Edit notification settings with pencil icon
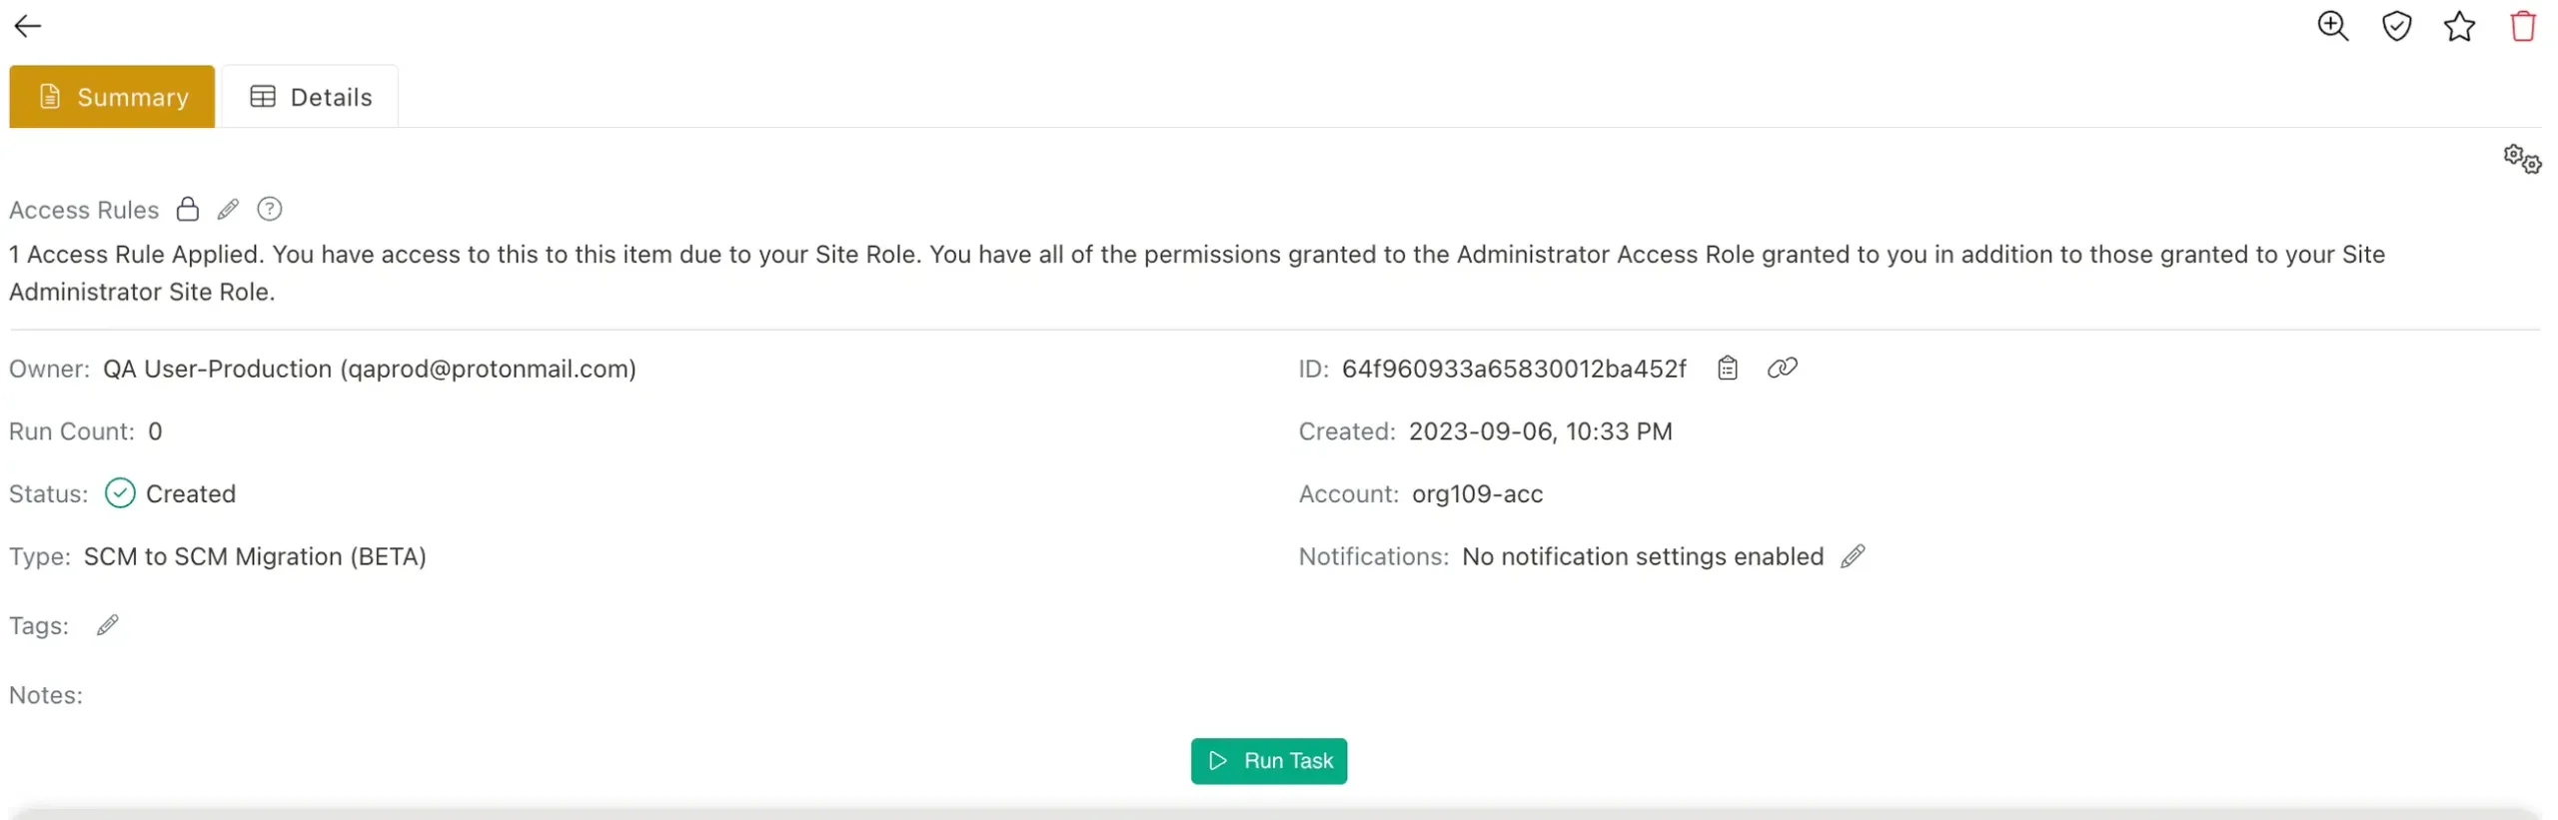 [x=1853, y=556]
